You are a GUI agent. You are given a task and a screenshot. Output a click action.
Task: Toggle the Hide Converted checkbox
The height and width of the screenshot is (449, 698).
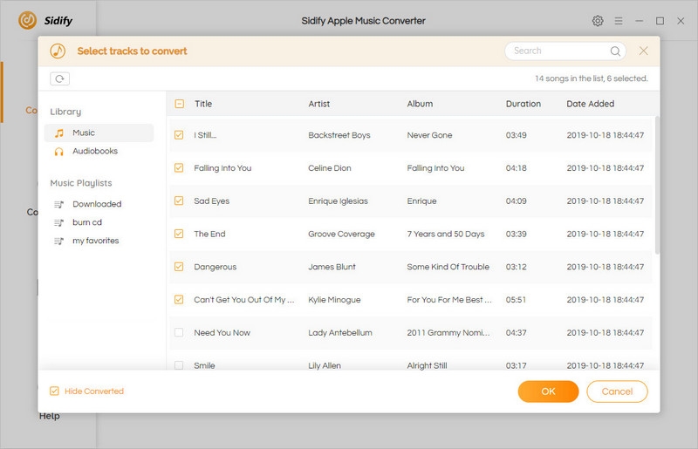(x=55, y=391)
